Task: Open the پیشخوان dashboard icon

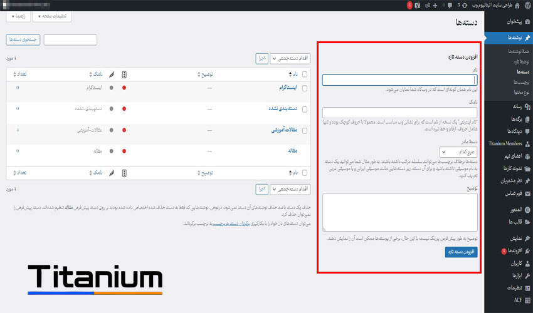Action: coord(527,22)
